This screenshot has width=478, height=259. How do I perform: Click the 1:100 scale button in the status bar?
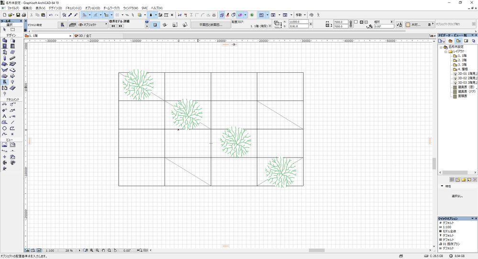coord(50,250)
